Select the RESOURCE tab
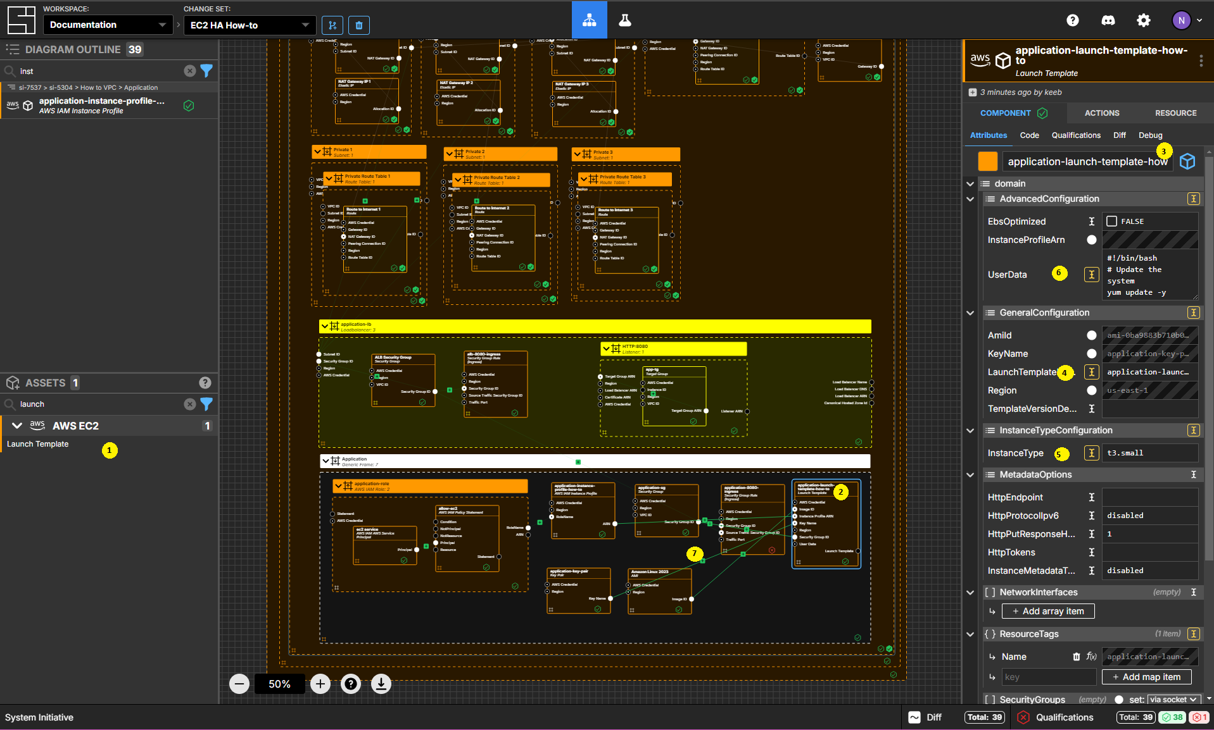Screen dimensions: 1214x730 click(x=1175, y=113)
